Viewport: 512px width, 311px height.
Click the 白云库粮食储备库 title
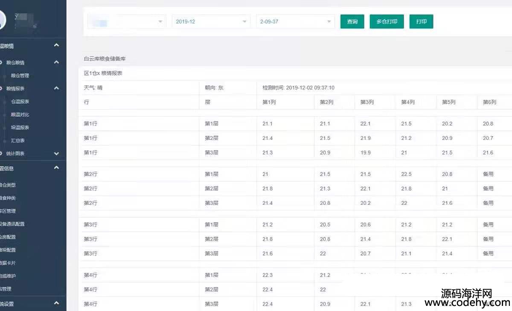pyautogui.click(x=105, y=59)
